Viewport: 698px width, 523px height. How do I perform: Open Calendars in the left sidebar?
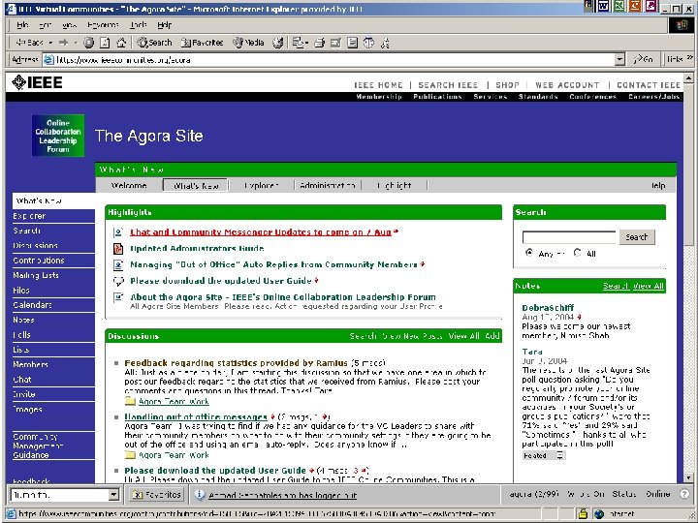pyautogui.click(x=32, y=305)
